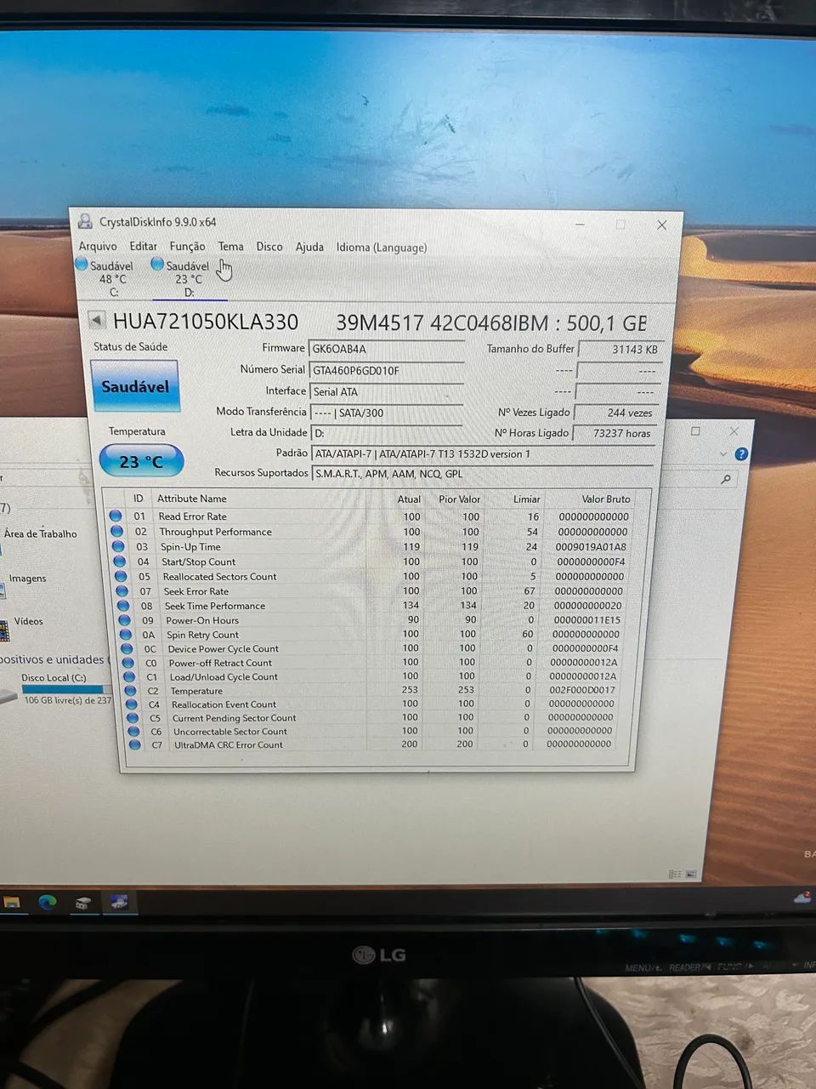Open the Arquivo menu
This screenshot has width=816, height=1089.
coord(98,246)
